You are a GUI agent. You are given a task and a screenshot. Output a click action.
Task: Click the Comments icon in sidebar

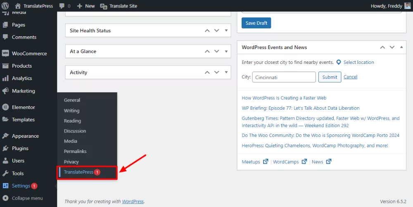5,37
